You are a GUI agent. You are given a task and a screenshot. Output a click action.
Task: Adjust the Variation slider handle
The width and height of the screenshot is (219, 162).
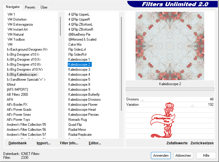[192, 105]
